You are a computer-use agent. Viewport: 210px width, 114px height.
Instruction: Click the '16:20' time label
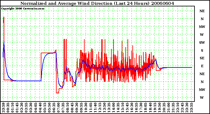(x=132, y=108)
